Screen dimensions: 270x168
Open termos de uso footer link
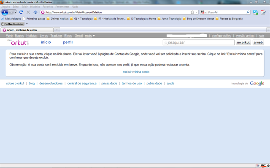click(x=132, y=83)
